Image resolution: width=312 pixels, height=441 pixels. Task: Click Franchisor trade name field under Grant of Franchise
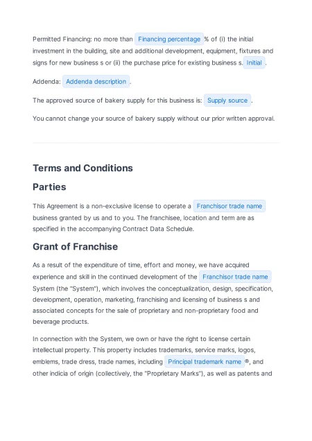pos(235,277)
